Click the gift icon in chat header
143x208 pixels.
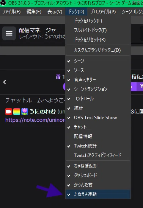tap(58, 77)
